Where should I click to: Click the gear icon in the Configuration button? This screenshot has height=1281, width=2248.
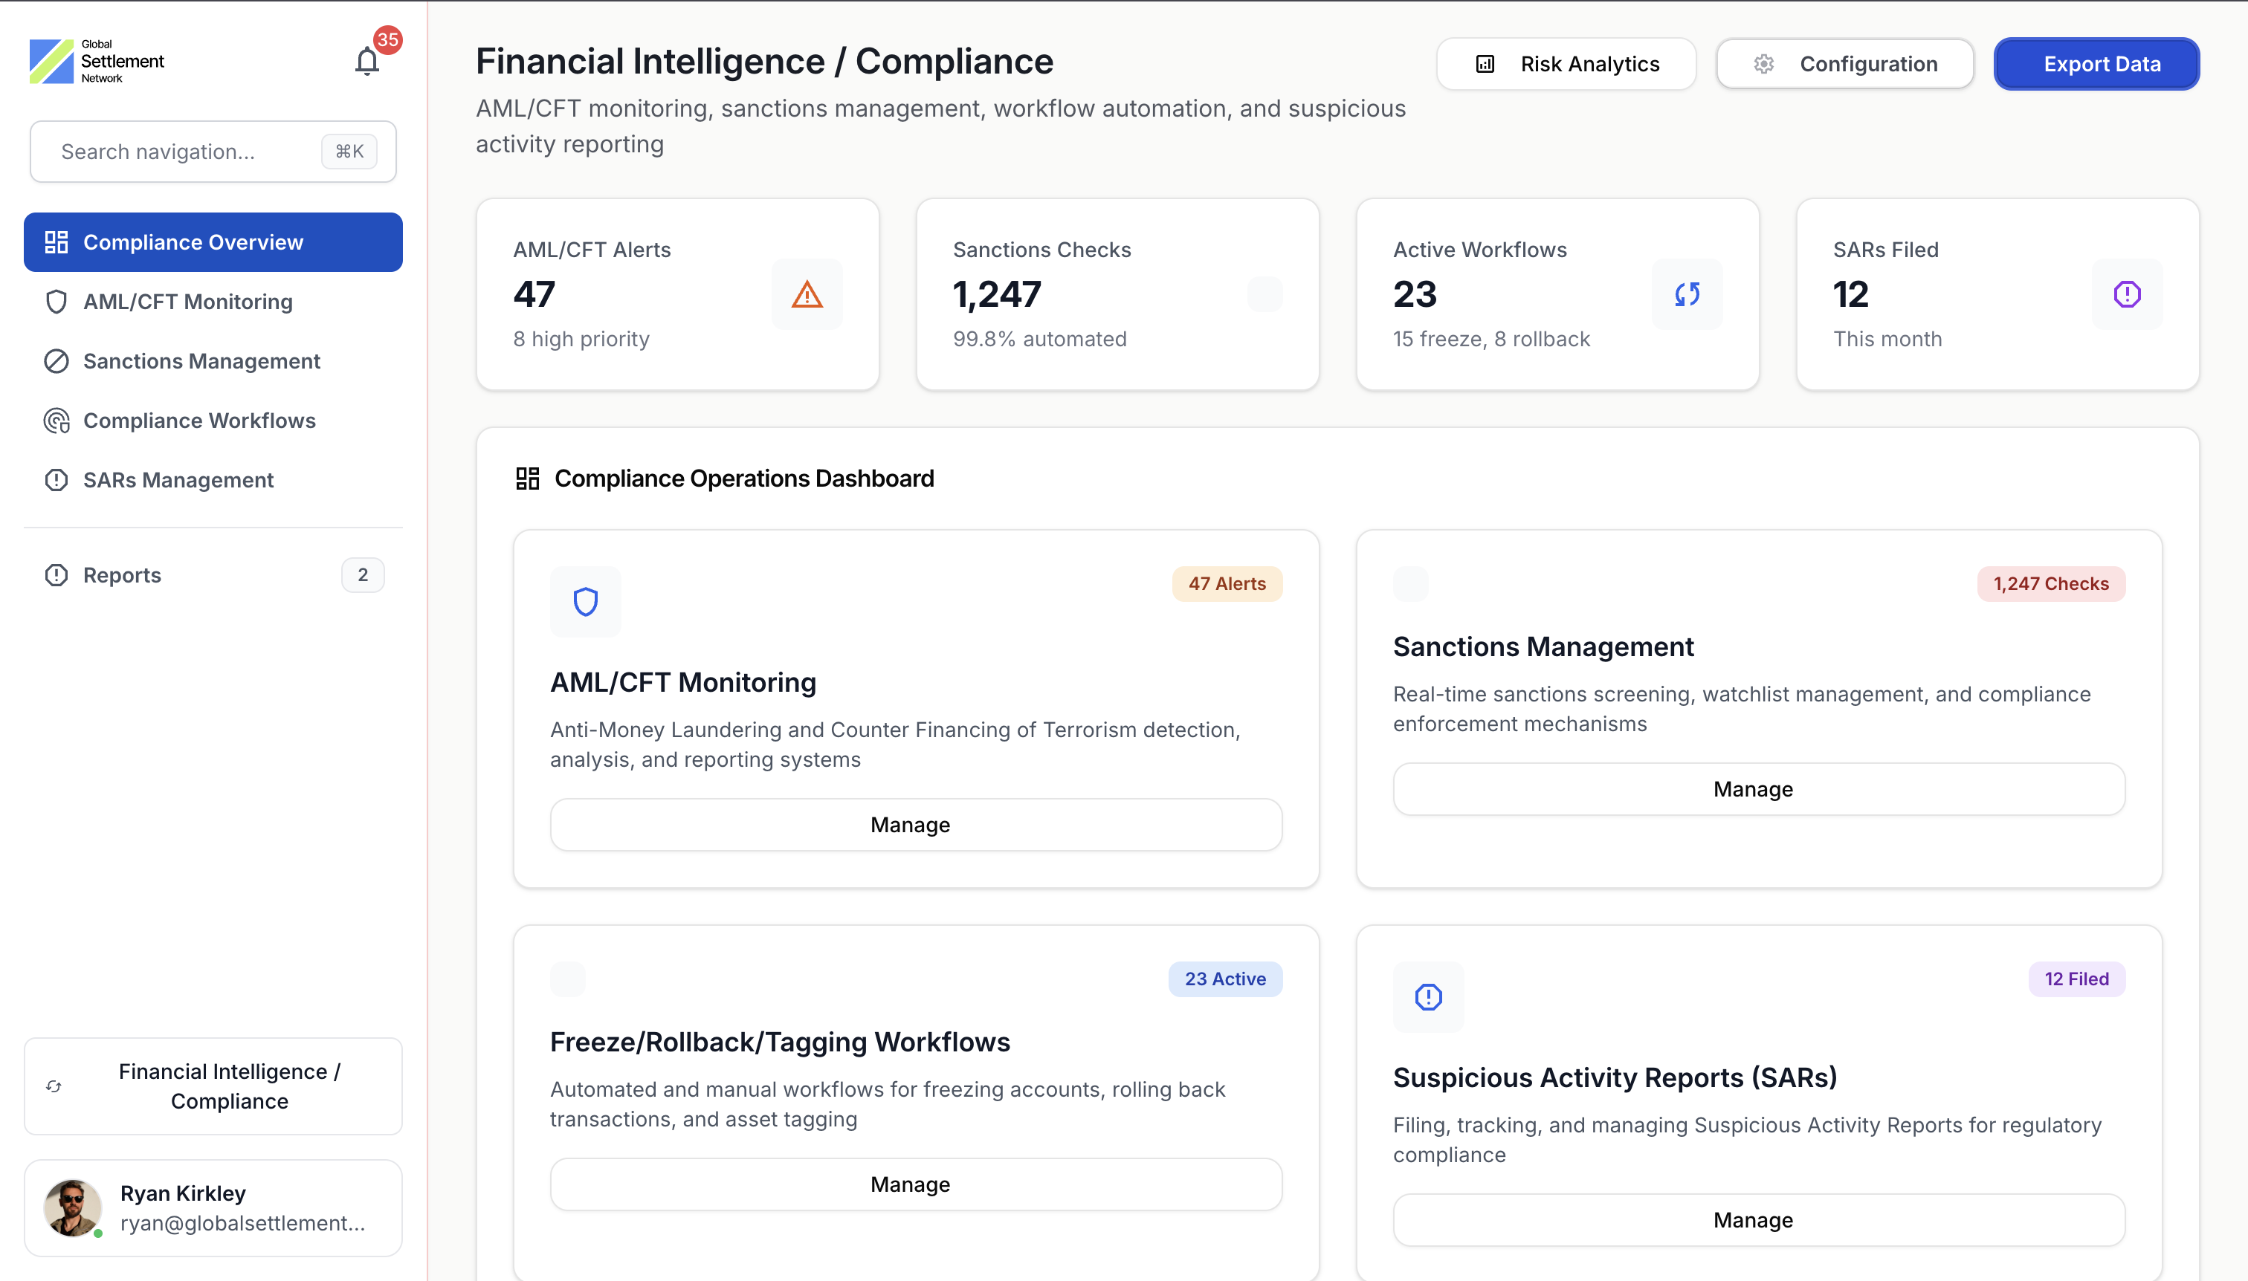click(x=1763, y=63)
